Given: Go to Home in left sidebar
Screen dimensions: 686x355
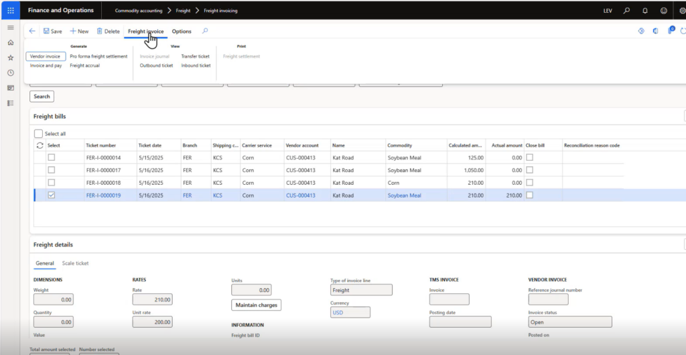Looking at the screenshot, I should (11, 43).
